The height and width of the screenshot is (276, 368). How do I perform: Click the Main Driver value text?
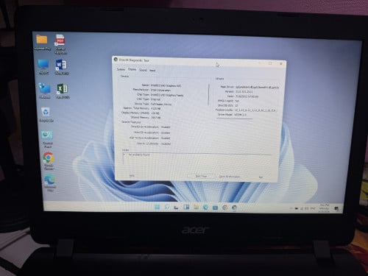pos(257,87)
